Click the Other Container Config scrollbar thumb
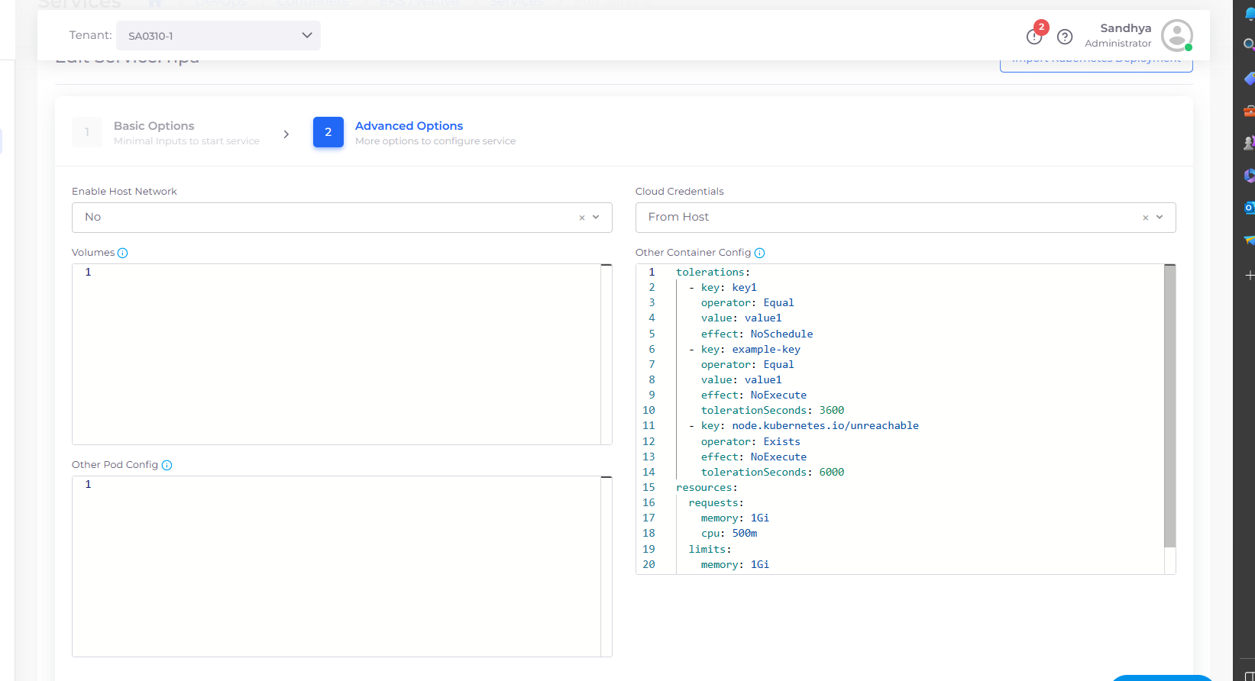Image resolution: width=1255 pixels, height=681 pixels. point(1169,406)
